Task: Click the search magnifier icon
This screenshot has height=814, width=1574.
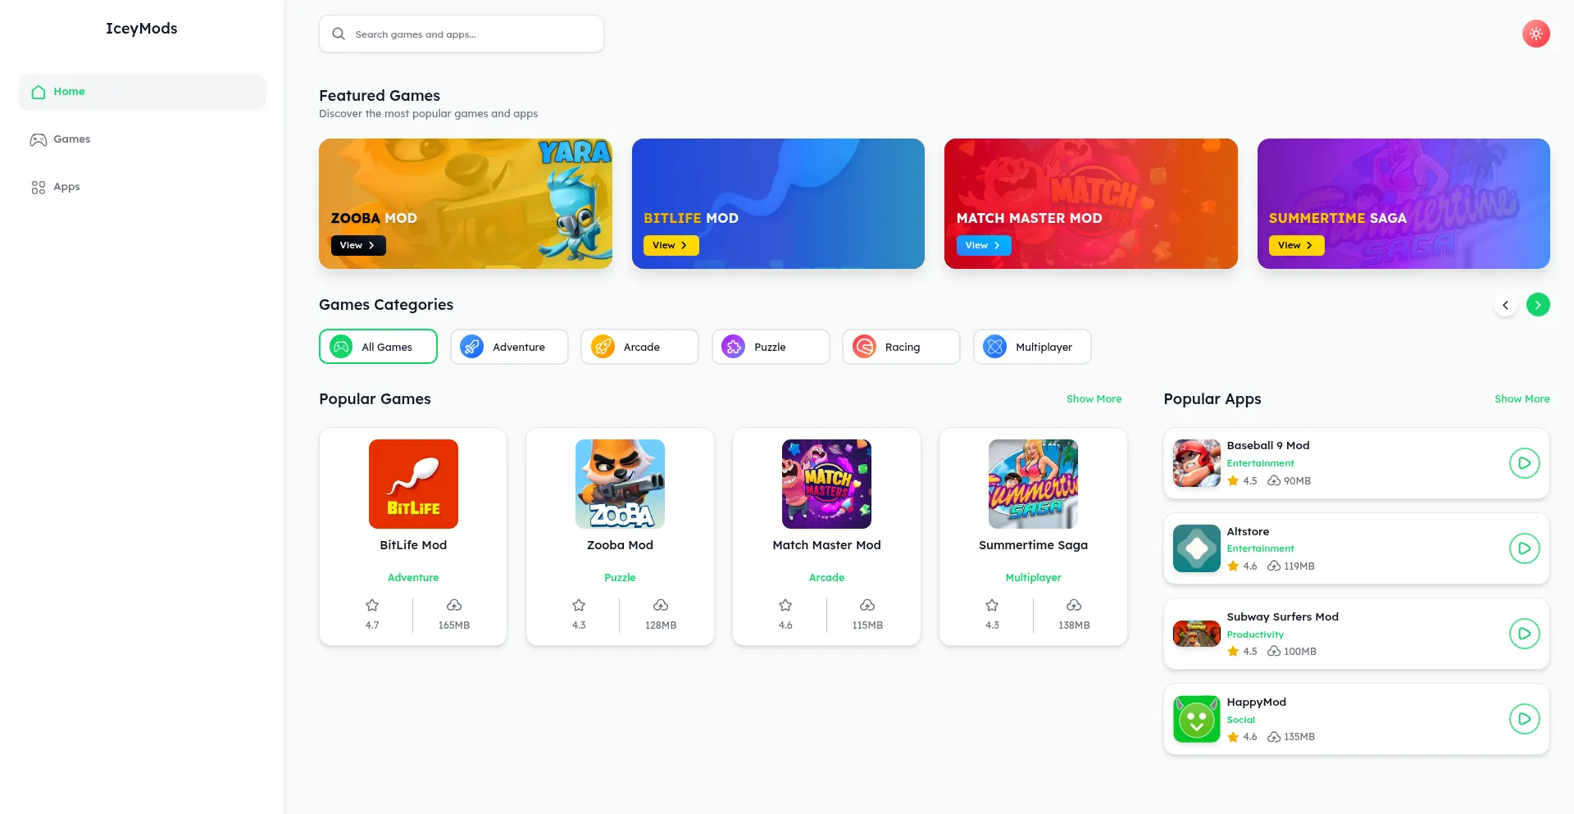Action: tap(339, 34)
